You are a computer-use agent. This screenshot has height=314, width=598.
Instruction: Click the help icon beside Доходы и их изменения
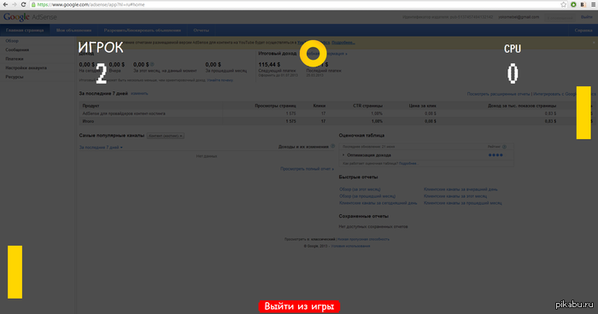(332, 146)
